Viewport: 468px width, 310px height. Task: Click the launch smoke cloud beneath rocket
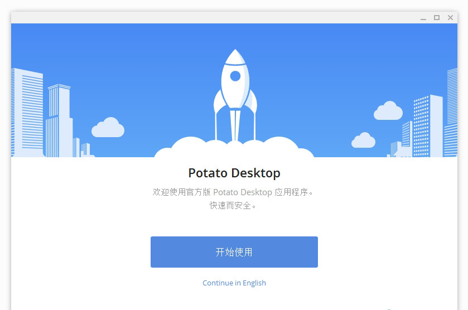234,147
